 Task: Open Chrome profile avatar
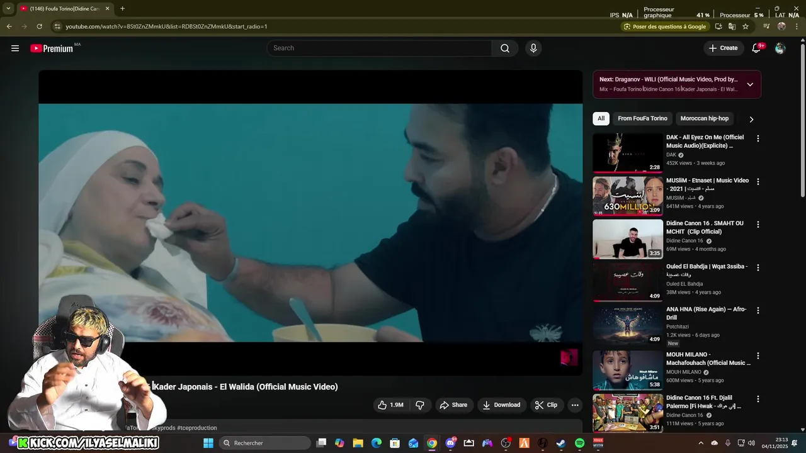click(x=781, y=26)
